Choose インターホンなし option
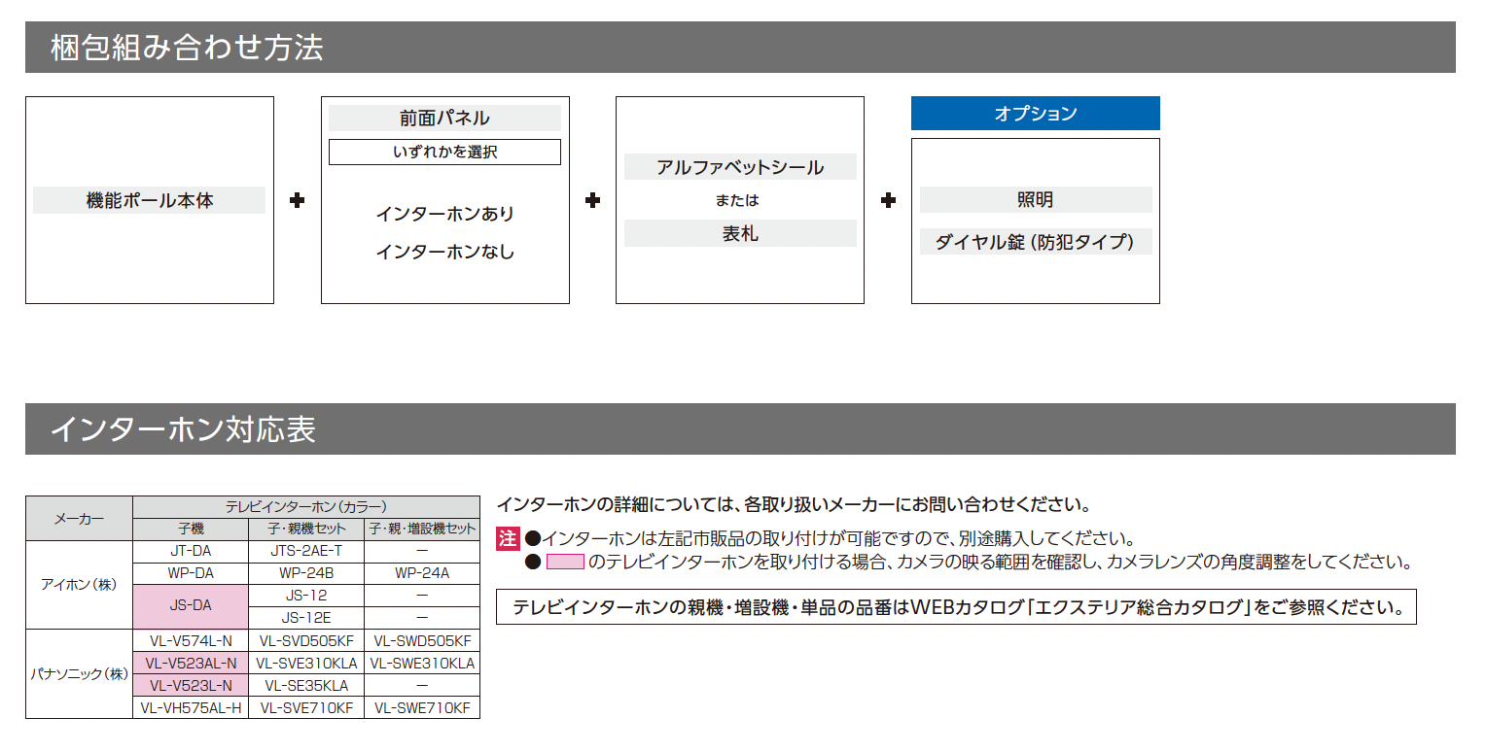This screenshot has width=1486, height=752. coord(444,252)
